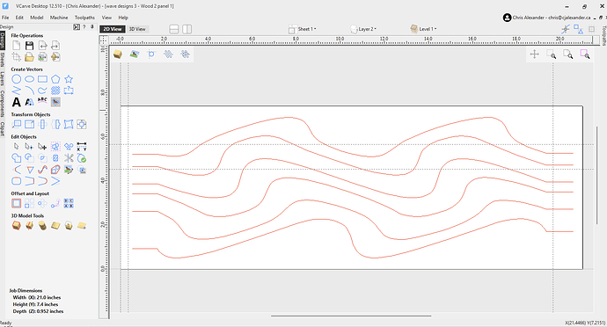Select the Text on Curve tool
The height and width of the screenshot is (327, 607).
click(42, 102)
